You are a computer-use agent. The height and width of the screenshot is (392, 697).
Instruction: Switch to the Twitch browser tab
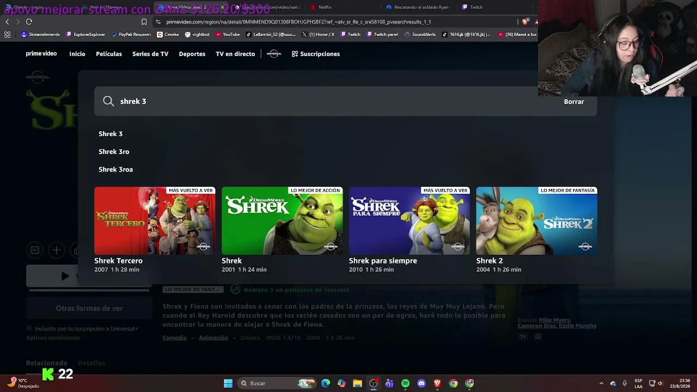[473, 7]
